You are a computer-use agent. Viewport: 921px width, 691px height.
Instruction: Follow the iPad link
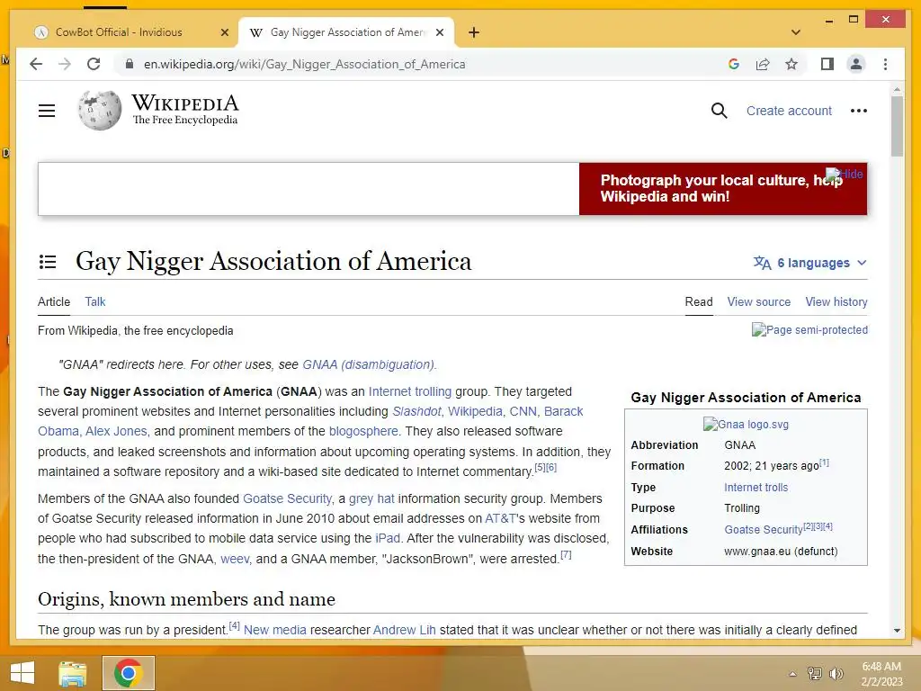[x=388, y=538]
